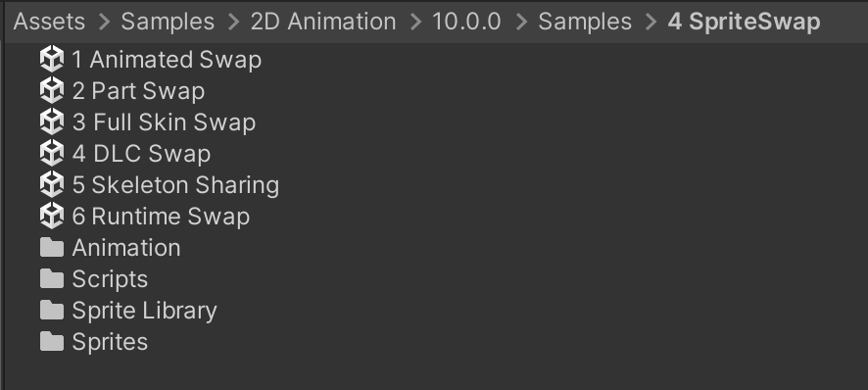Click the 6 Runtime Swap asset label
Image resolution: width=868 pixels, height=390 pixels.
click(161, 217)
